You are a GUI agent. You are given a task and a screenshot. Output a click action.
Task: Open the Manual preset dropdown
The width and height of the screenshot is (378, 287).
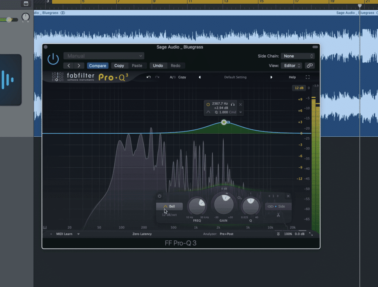[x=104, y=56]
